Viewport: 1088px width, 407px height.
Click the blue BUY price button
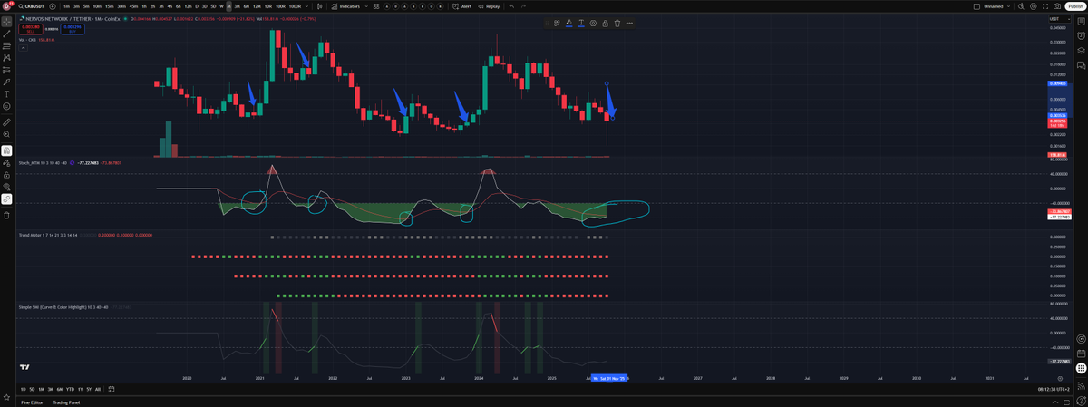74,29
